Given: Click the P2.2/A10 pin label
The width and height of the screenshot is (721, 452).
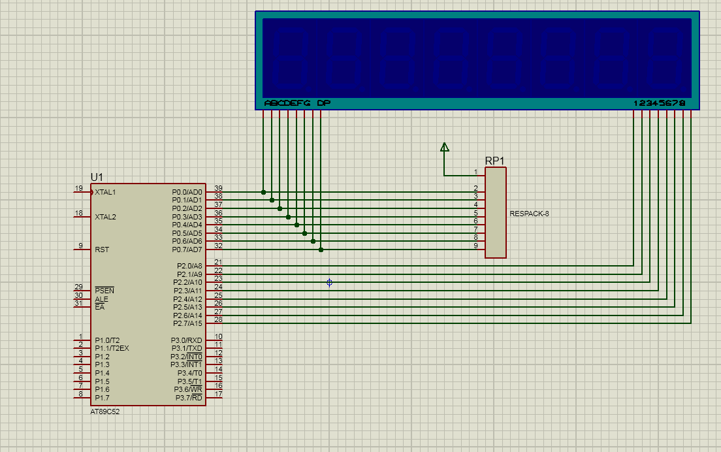Looking at the screenshot, I should click(187, 282).
